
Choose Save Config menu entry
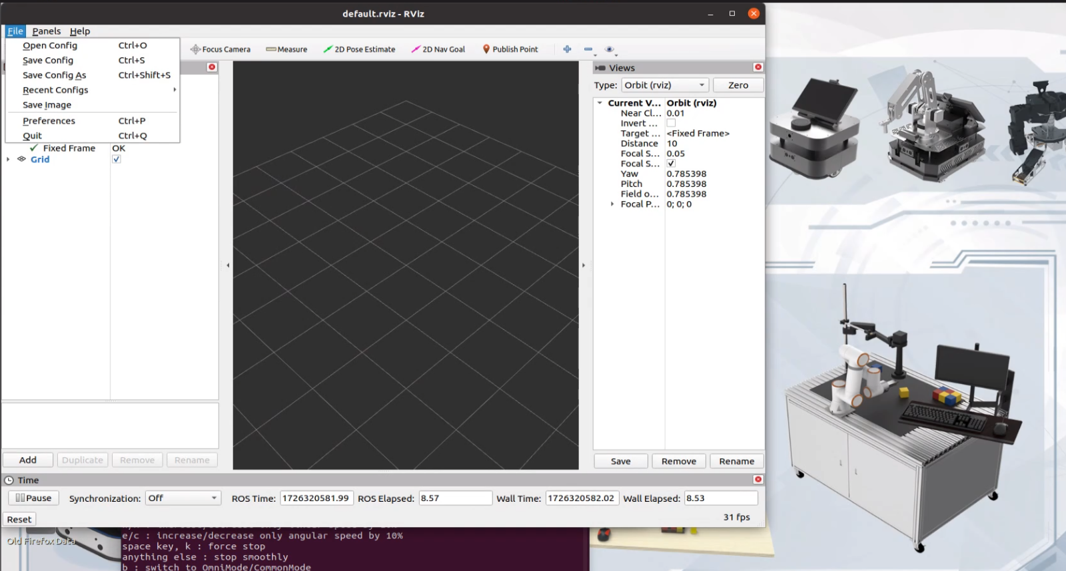point(92,60)
